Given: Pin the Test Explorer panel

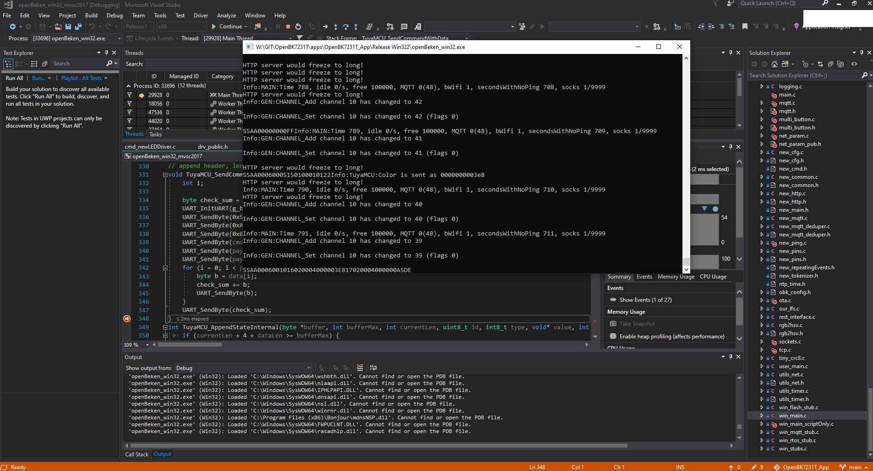Looking at the screenshot, I should (107, 53).
